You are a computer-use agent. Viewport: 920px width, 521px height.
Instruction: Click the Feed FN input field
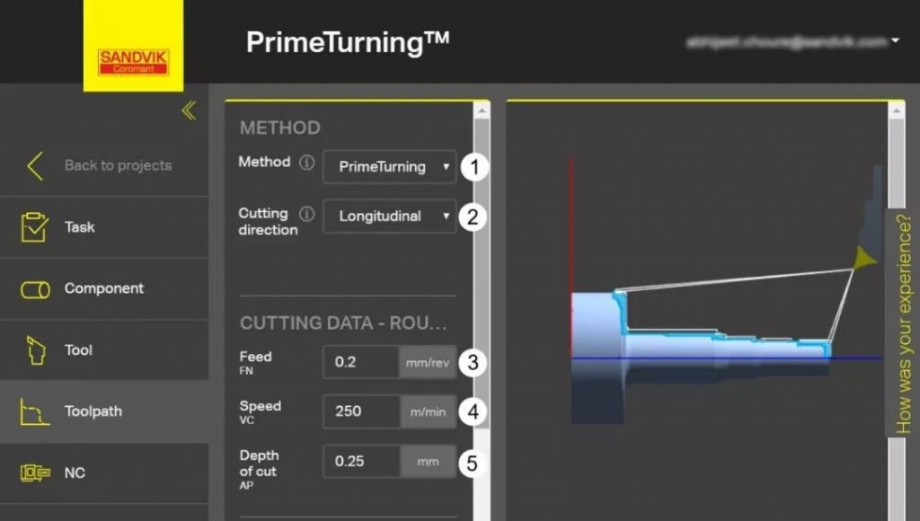[x=361, y=362]
